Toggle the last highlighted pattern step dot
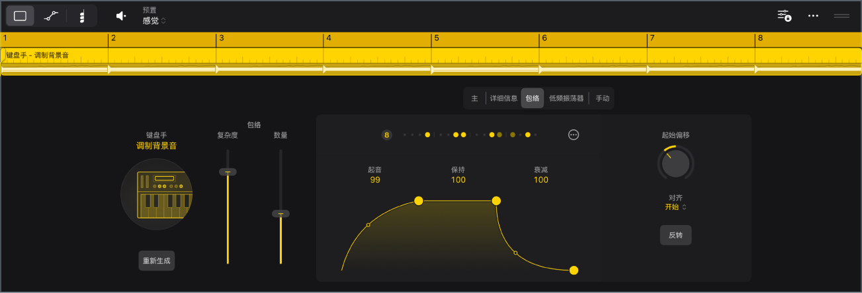Viewport: 862px width, 293px height. (x=528, y=135)
